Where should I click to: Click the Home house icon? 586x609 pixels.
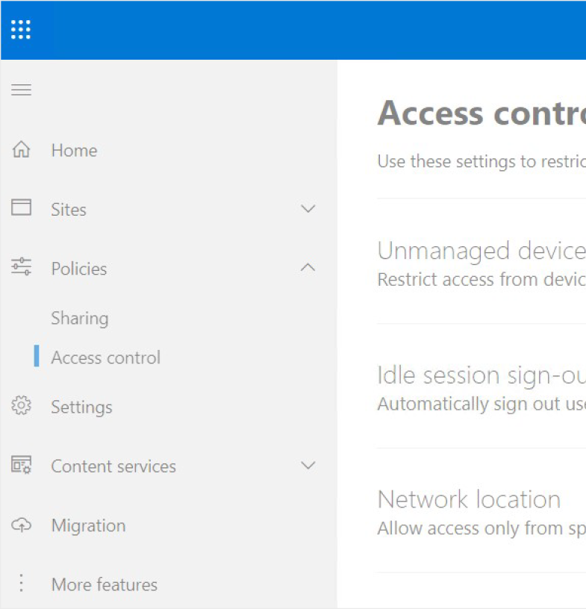point(21,149)
